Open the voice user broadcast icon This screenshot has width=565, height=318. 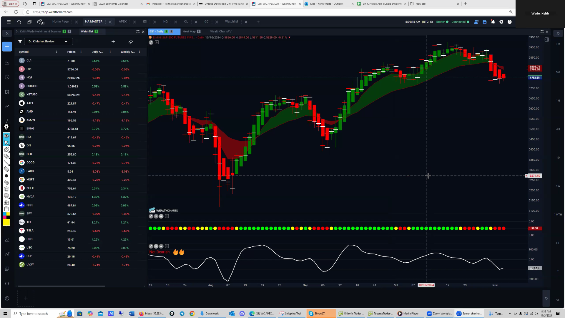coord(476,22)
